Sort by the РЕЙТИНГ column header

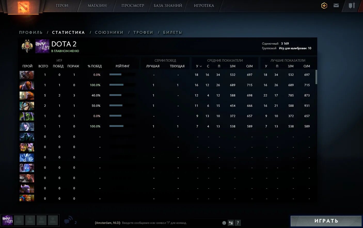122,66
